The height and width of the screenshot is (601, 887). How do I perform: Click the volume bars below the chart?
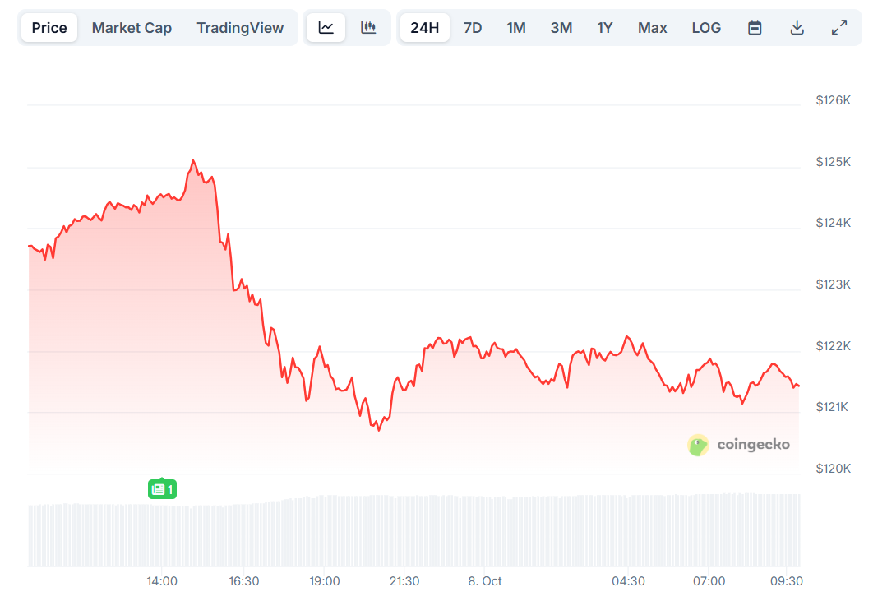coord(411,526)
